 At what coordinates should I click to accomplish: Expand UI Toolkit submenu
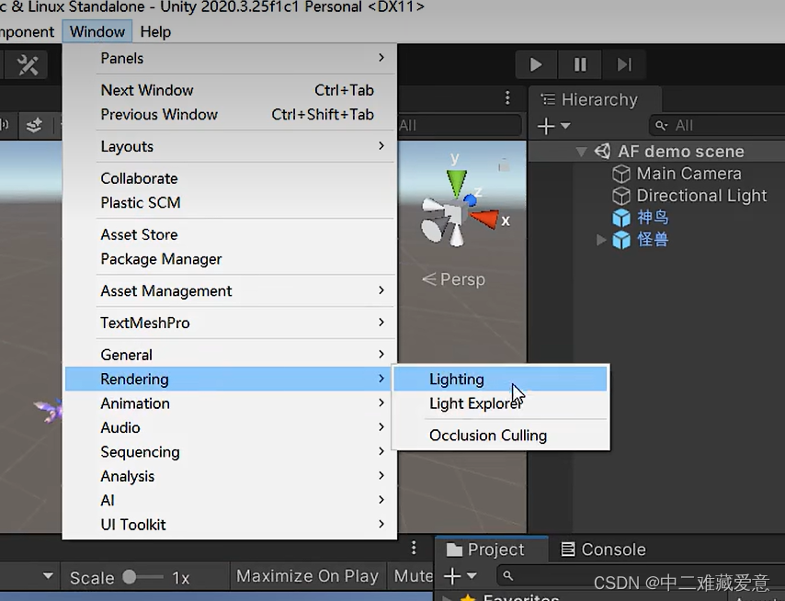[231, 525]
